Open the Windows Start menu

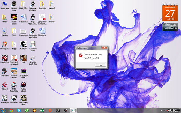coord(3,111)
